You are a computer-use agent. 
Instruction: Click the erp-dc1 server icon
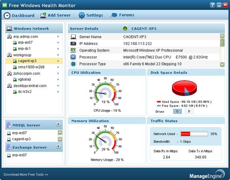click(15, 49)
